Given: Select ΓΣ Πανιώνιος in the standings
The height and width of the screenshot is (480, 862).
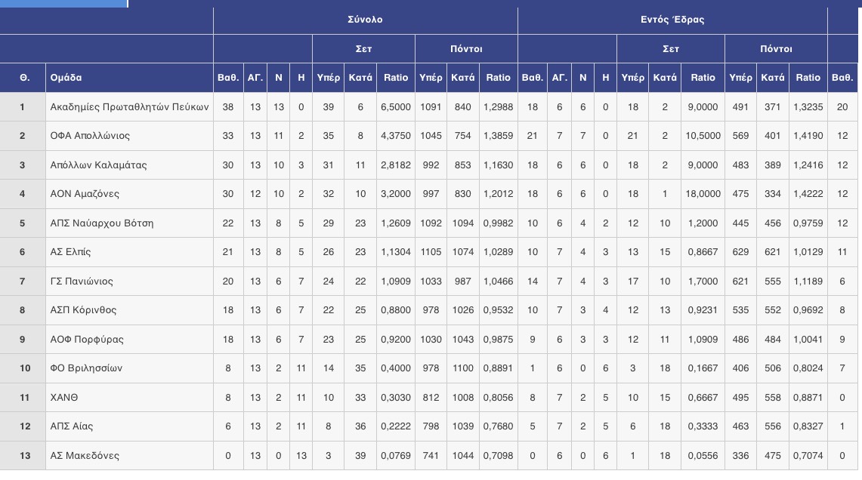Looking at the screenshot, I should tap(82, 282).
